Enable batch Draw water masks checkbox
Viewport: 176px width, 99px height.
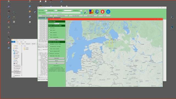coord(49,49)
